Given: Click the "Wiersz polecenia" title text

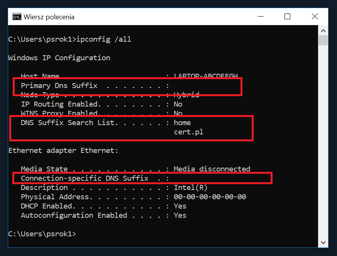Looking at the screenshot, I should (49, 17).
